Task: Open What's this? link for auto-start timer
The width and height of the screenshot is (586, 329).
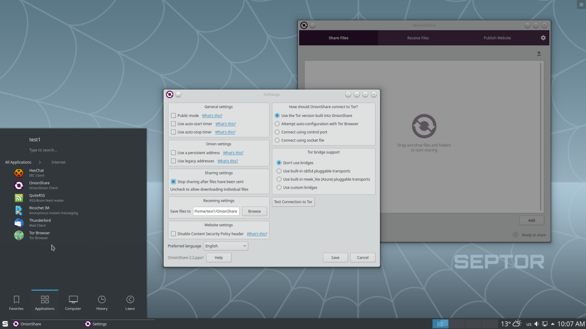Action: point(226,124)
